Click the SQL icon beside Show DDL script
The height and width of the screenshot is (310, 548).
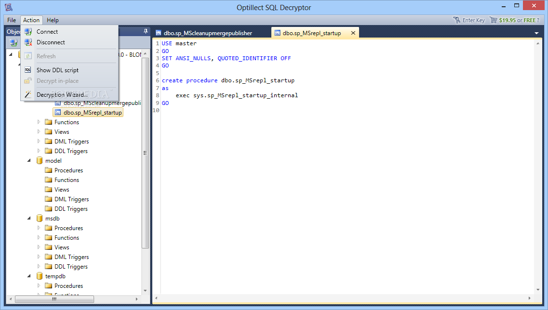tap(28, 70)
